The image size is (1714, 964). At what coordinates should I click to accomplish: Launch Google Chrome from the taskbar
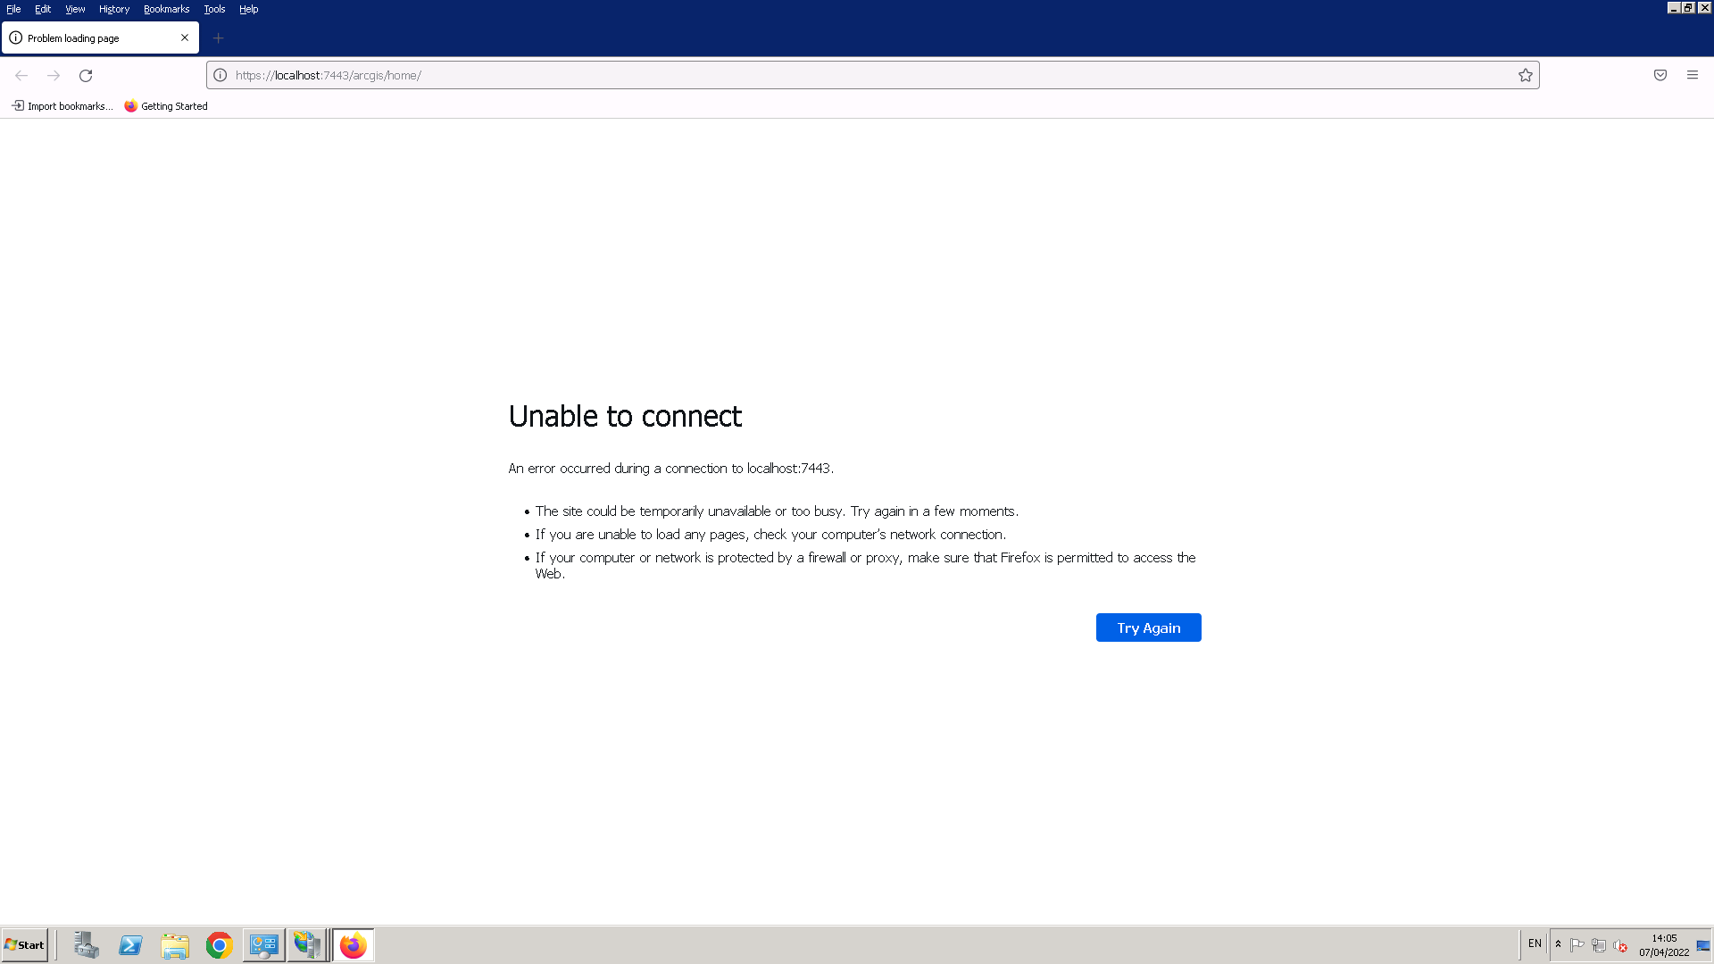(x=220, y=944)
